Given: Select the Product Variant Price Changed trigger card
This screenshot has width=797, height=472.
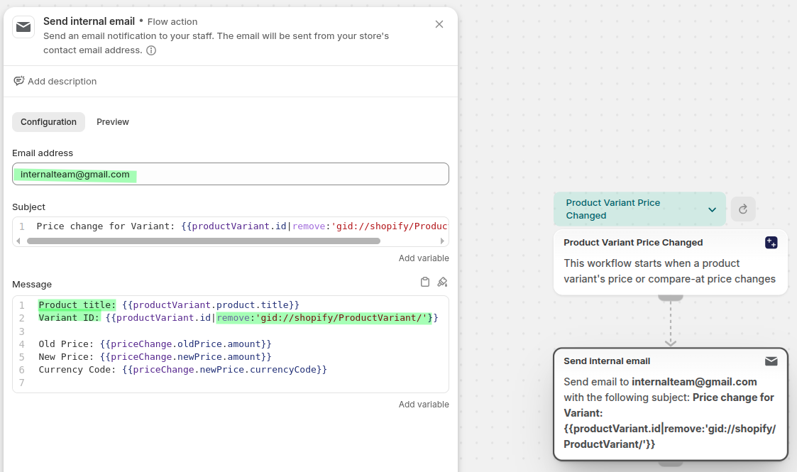Looking at the screenshot, I should click(670, 263).
